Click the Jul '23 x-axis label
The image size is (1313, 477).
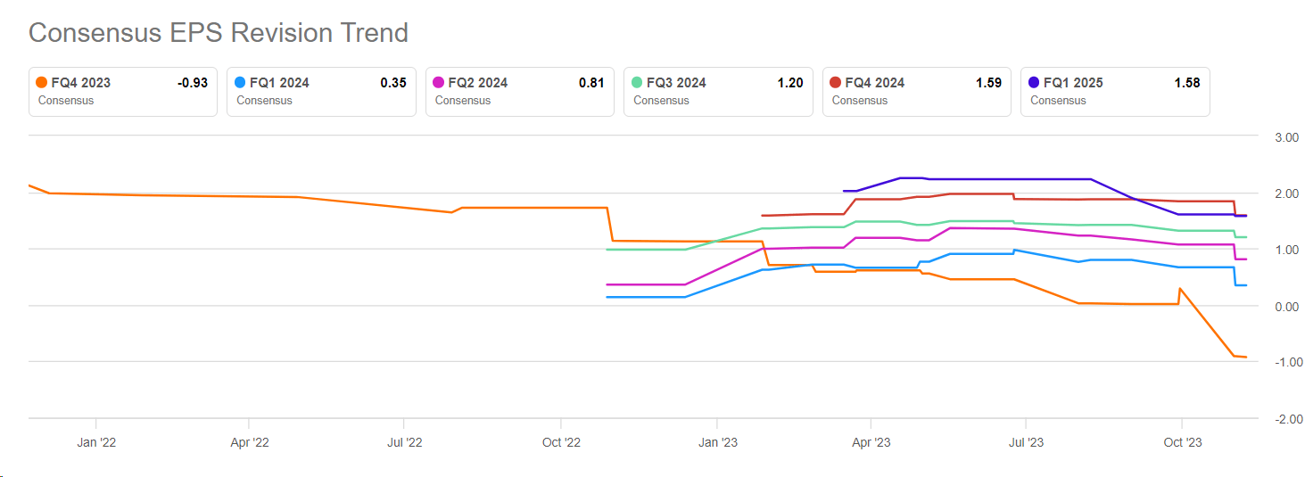pyautogui.click(x=1027, y=442)
